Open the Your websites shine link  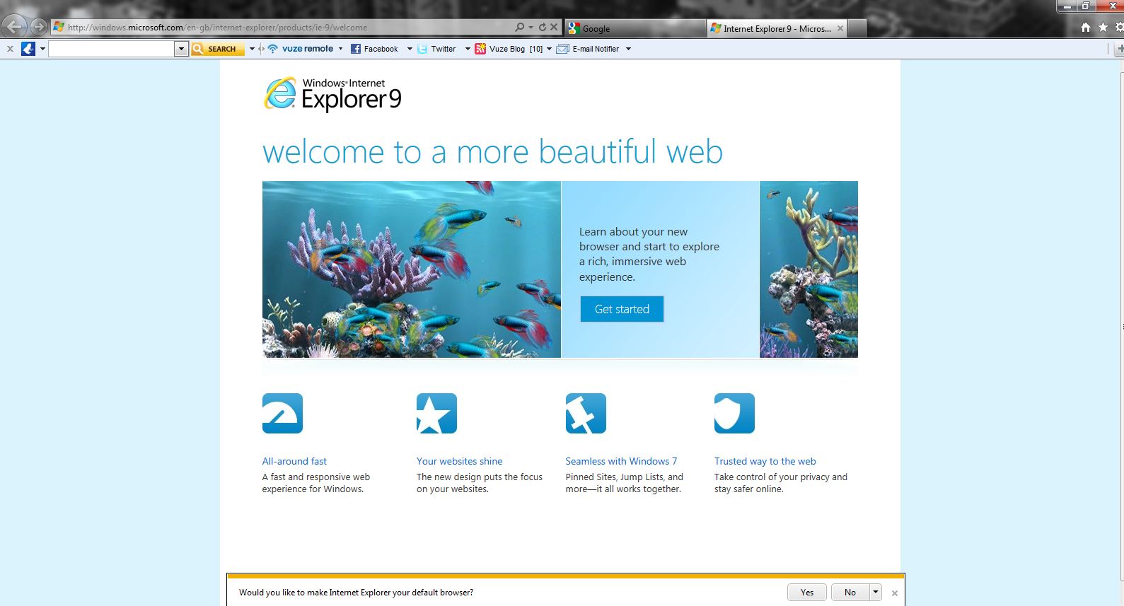pos(459,461)
